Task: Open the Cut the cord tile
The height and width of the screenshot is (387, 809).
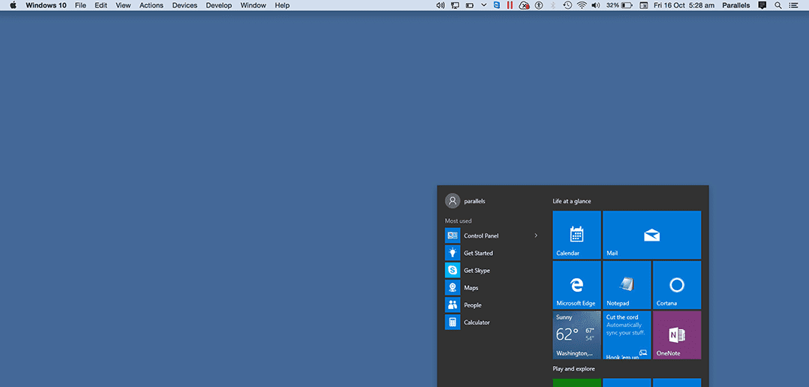Action: [x=627, y=334]
